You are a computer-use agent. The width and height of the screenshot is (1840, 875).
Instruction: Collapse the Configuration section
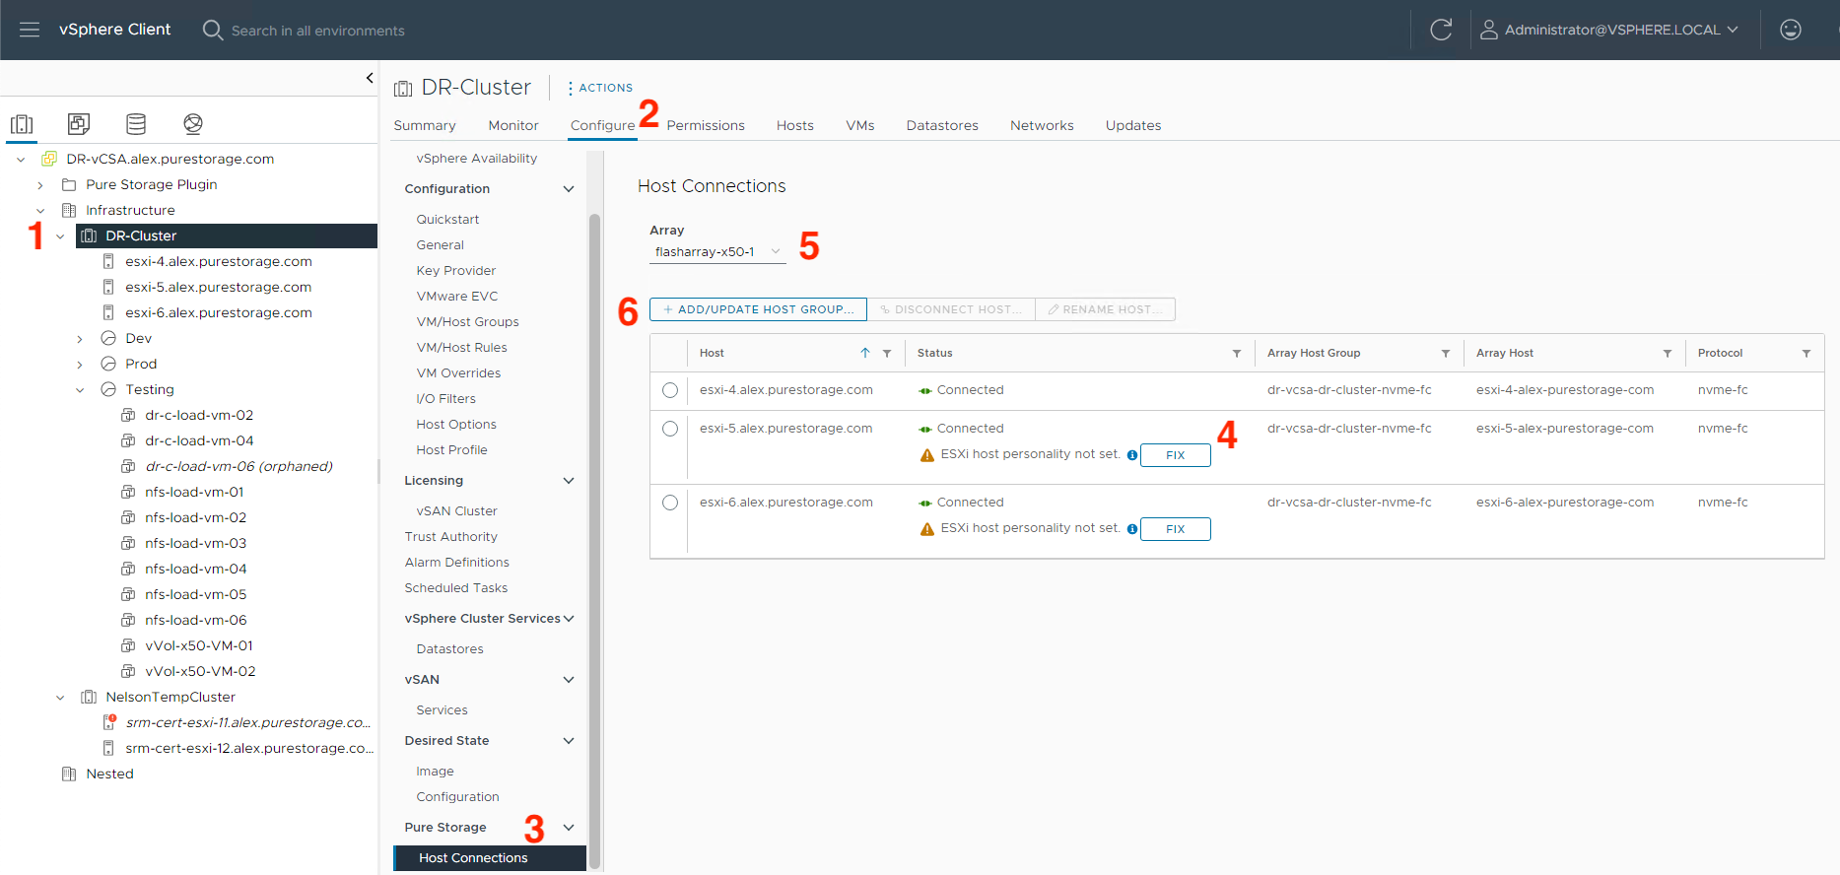pyautogui.click(x=569, y=189)
